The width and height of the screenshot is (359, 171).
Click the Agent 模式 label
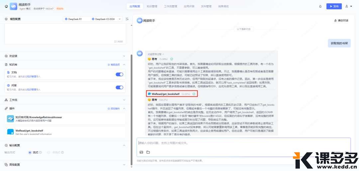coord(25,9)
